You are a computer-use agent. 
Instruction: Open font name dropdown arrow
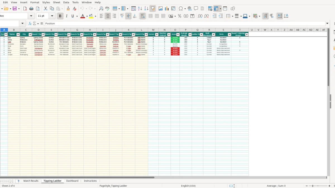pyautogui.click(x=31, y=16)
